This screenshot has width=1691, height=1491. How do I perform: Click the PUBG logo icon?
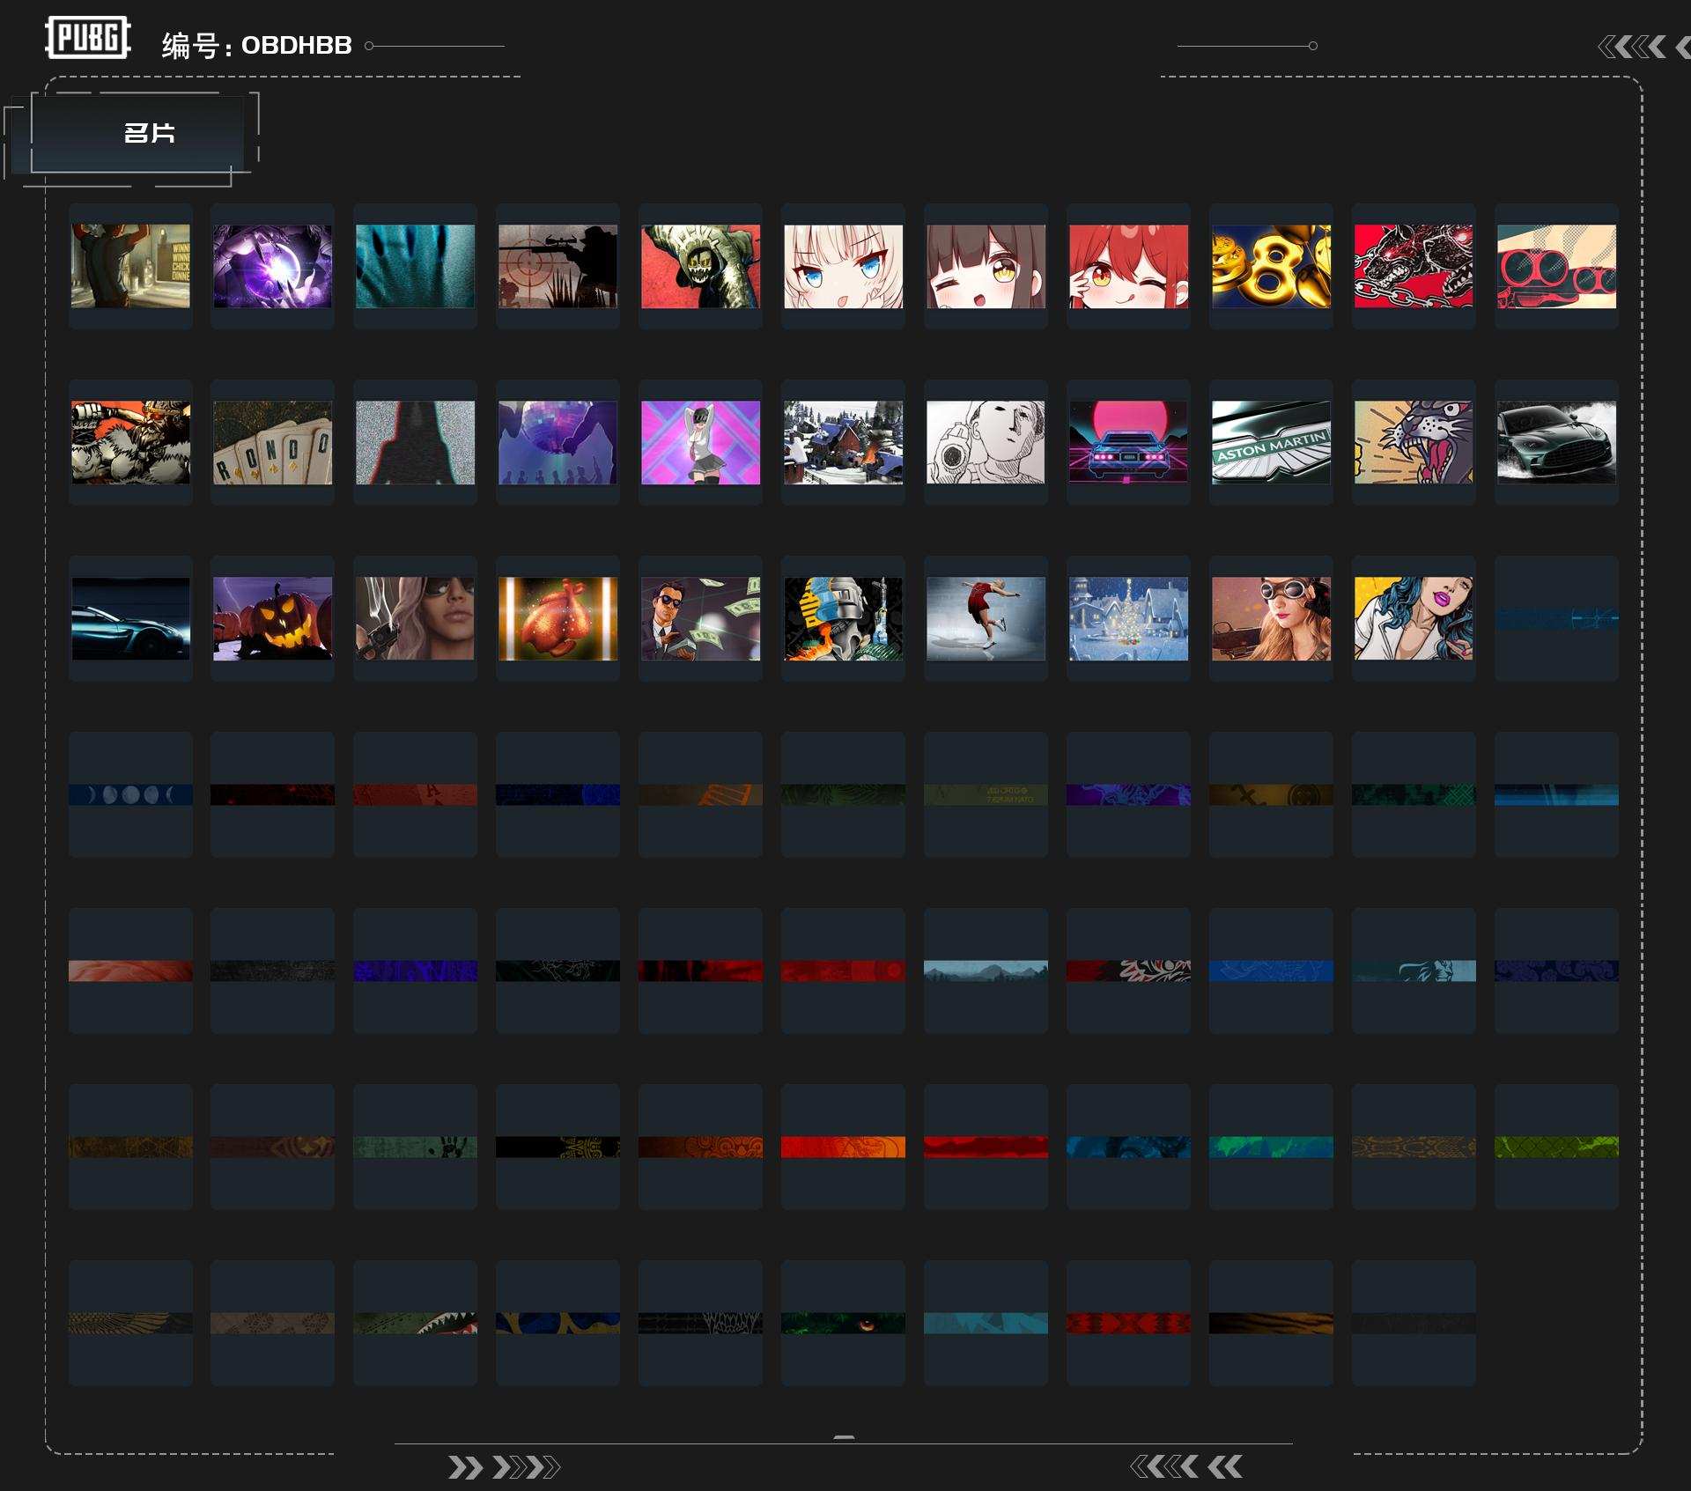click(87, 38)
